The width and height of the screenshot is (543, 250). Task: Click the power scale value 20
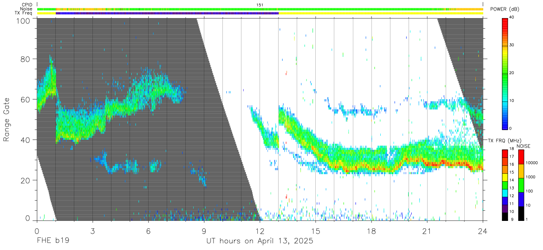(512, 73)
